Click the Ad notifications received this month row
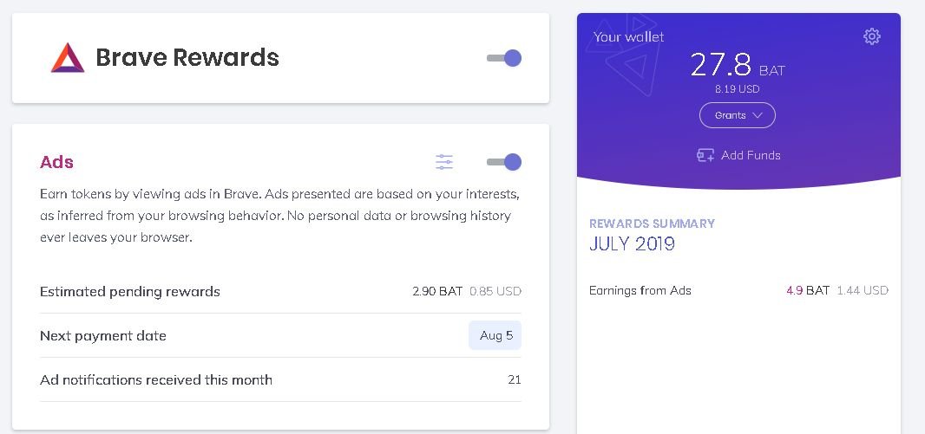 point(281,379)
